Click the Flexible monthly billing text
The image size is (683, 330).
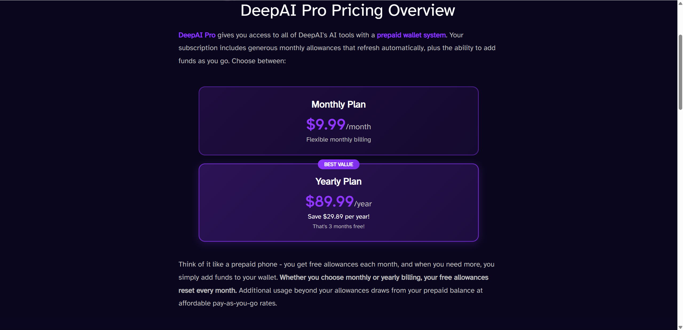(x=338, y=140)
